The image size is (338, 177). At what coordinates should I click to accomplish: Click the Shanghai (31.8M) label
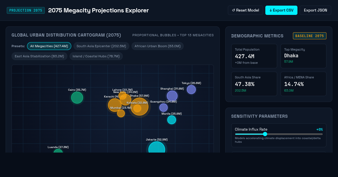(172, 89)
